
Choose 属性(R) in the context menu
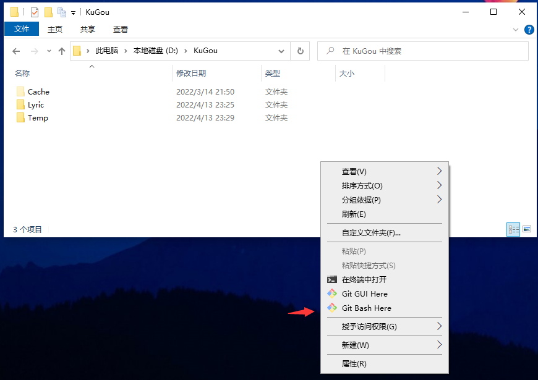coord(384,364)
